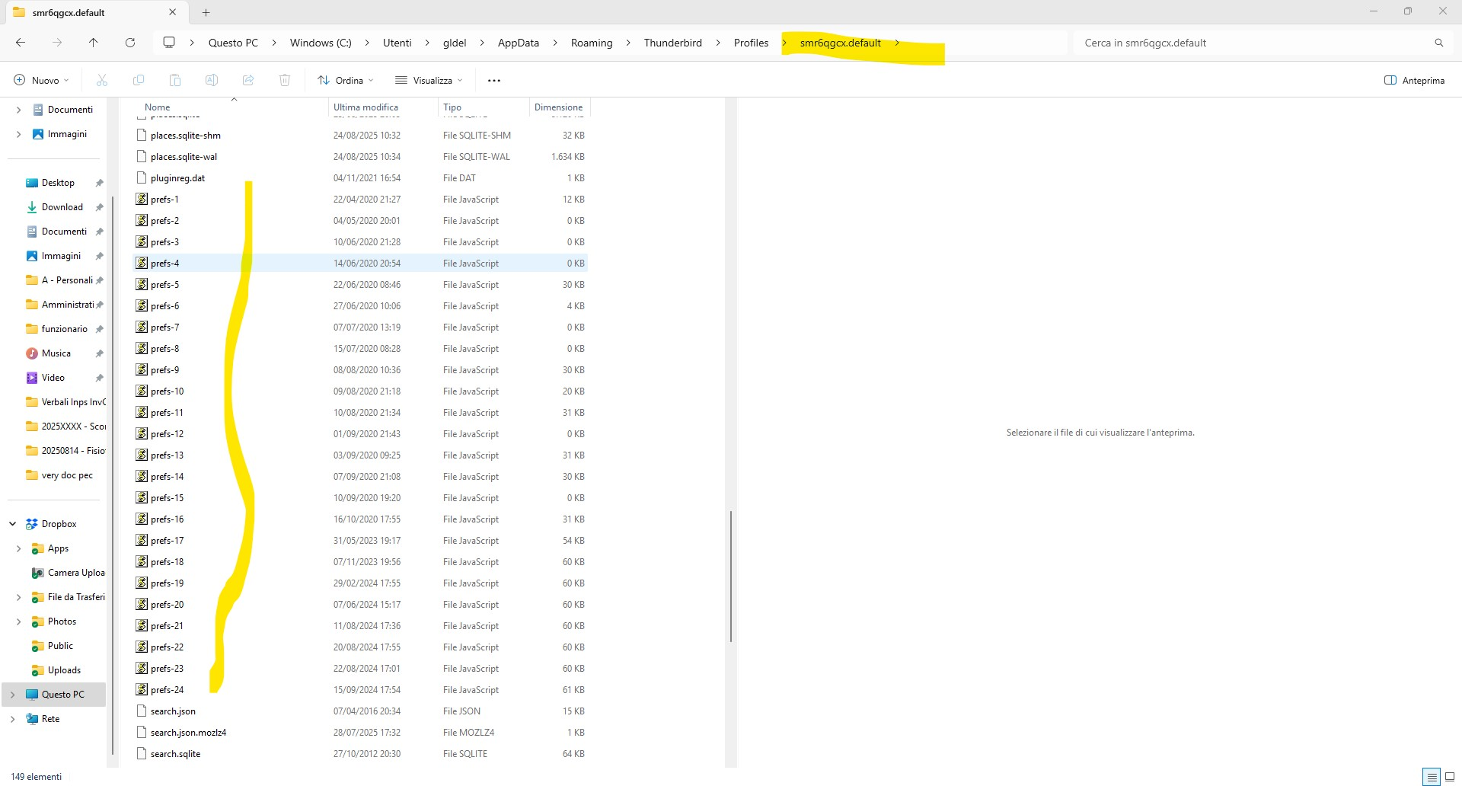Viewport: 1462px width, 786px height.
Task: Expand the Questo PC tree node
Action: pyautogui.click(x=13, y=695)
